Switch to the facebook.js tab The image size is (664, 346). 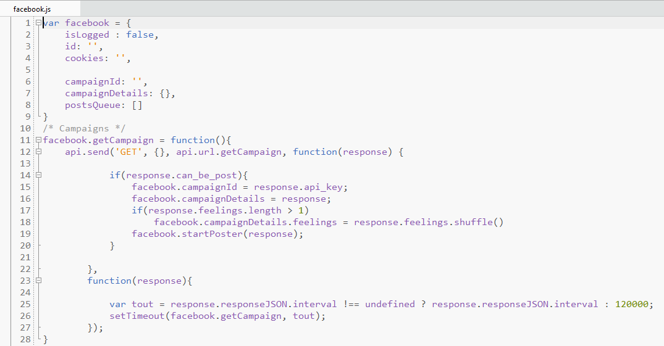pos(32,9)
